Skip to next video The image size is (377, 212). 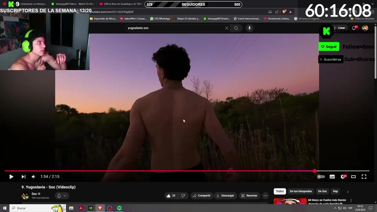[x=24, y=177]
